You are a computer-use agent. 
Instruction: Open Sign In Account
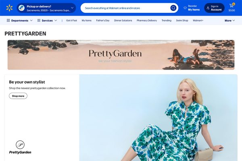click(x=214, y=8)
